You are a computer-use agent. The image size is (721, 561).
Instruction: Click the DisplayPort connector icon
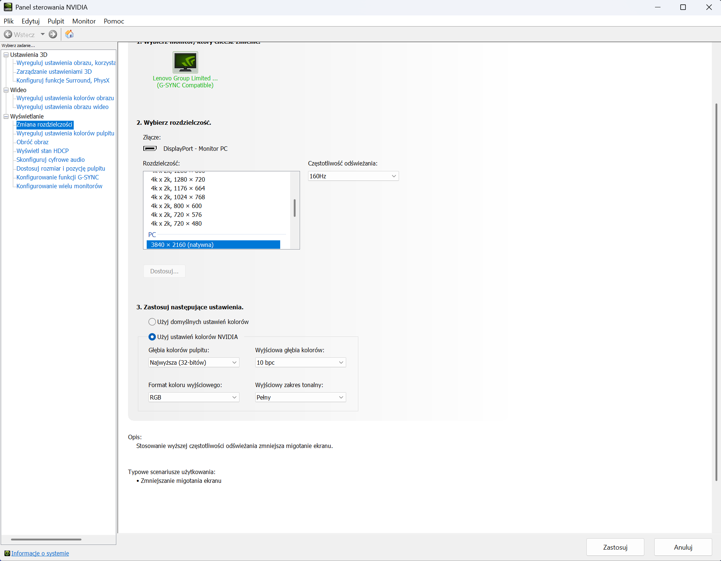(150, 149)
